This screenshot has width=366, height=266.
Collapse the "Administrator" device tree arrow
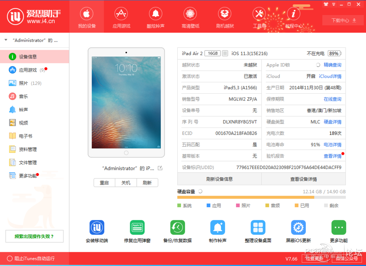[x=6, y=40]
